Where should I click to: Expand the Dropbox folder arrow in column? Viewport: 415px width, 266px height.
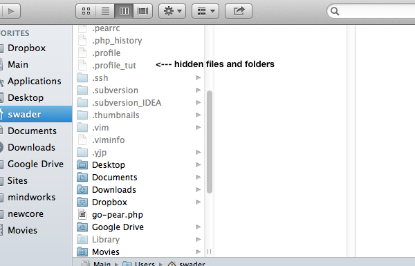point(199,202)
